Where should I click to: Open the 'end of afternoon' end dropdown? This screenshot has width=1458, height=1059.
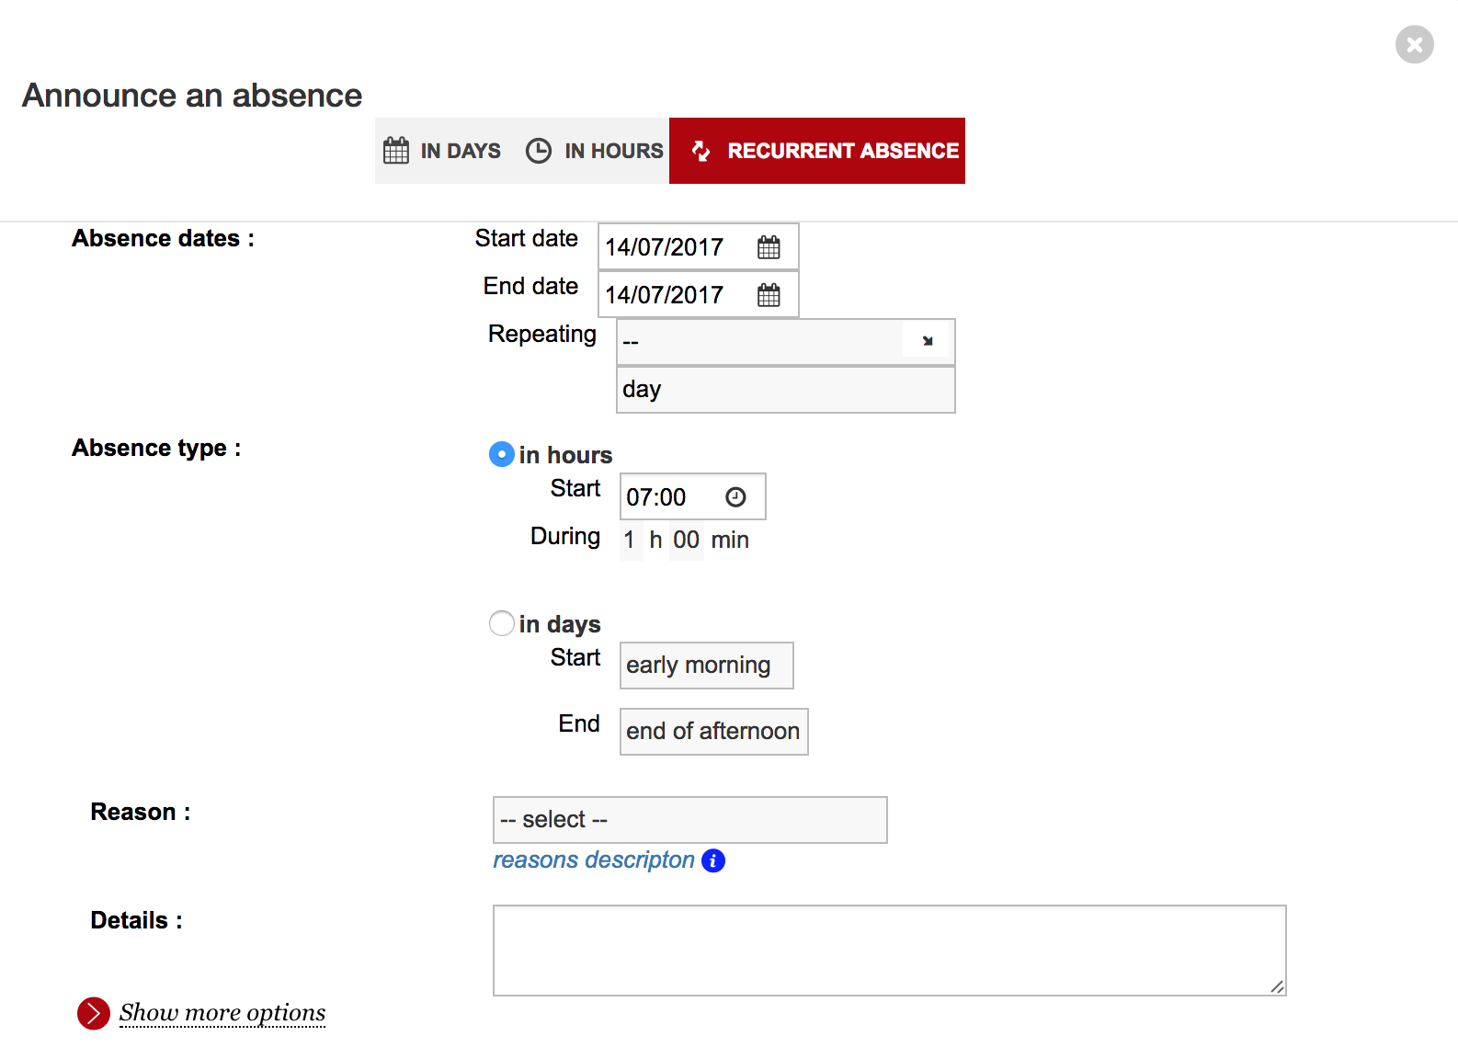(x=713, y=732)
